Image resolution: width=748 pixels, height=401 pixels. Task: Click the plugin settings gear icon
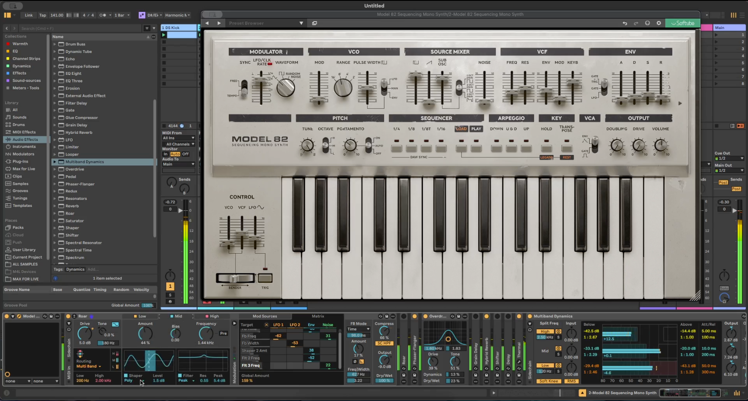(659, 23)
